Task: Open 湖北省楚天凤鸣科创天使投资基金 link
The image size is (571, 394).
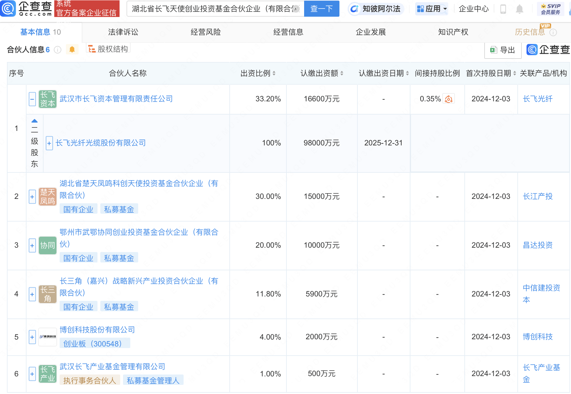Action: (139, 189)
